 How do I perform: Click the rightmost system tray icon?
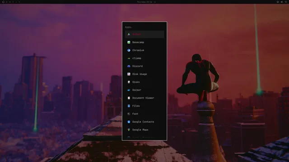286,2
